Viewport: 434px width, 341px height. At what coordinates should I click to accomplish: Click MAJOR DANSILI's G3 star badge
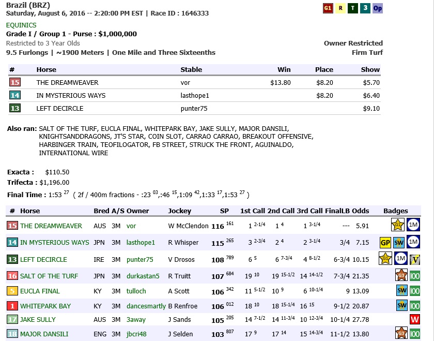401,333
